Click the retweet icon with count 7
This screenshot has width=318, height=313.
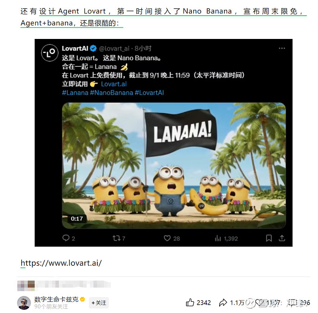click(x=116, y=238)
